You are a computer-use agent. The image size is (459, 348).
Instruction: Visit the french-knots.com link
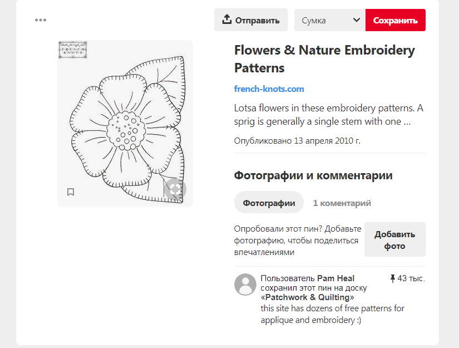pos(269,89)
